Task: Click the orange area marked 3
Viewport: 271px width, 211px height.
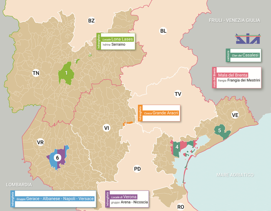Action: coord(126,123)
